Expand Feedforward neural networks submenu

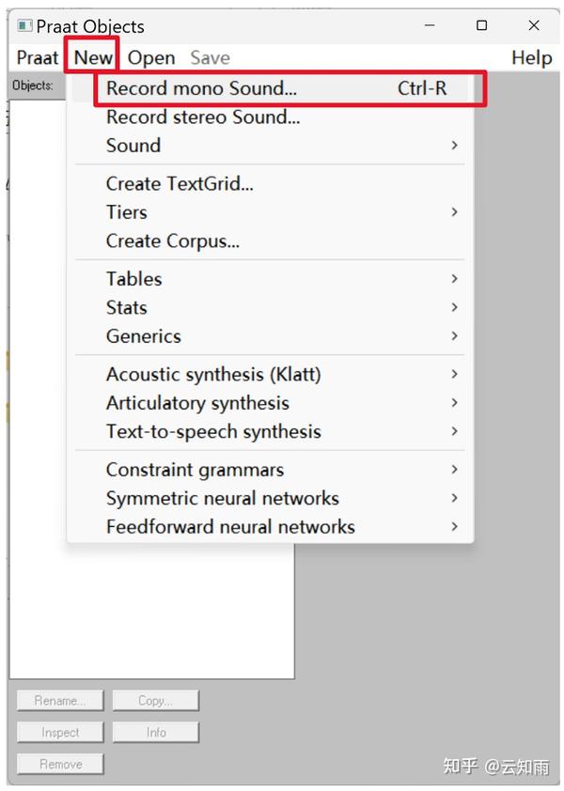point(230,527)
